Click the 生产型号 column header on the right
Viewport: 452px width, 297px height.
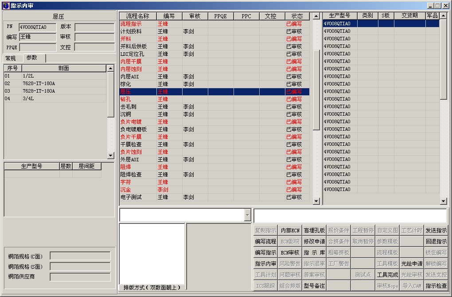tap(340, 16)
